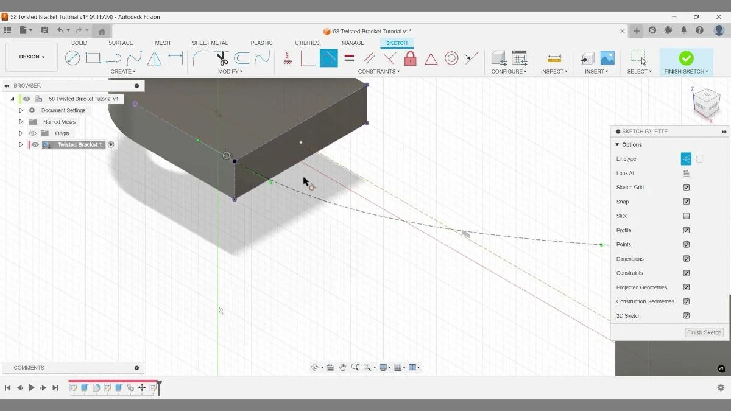The height and width of the screenshot is (411, 731).
Task: Apply the Equal constraint
Action: pos(348,58)
